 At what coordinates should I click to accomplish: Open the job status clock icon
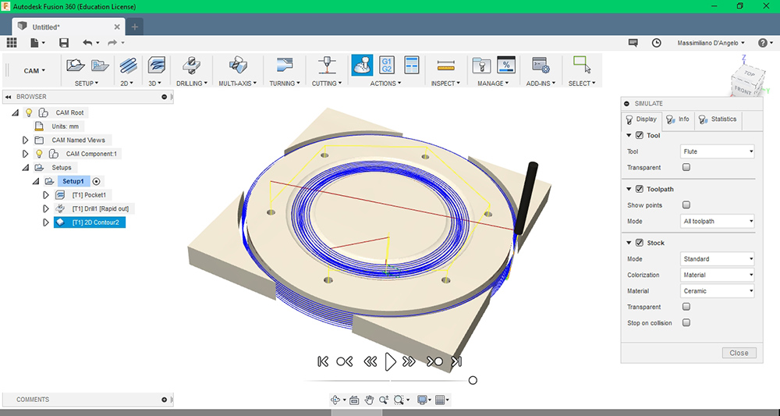click(657, 43)
